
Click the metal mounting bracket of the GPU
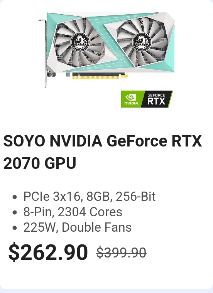45,54
